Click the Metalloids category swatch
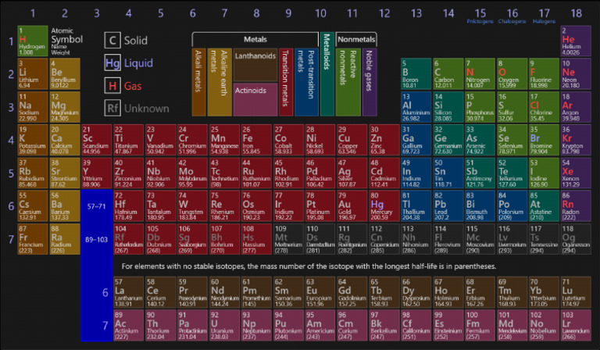 (327, 73)
